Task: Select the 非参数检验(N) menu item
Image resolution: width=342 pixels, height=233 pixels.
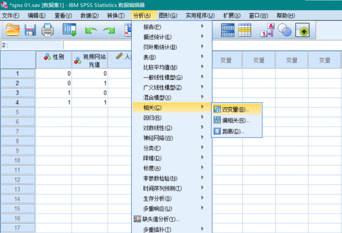Action: pyautogui.click(x=172, y=178)
